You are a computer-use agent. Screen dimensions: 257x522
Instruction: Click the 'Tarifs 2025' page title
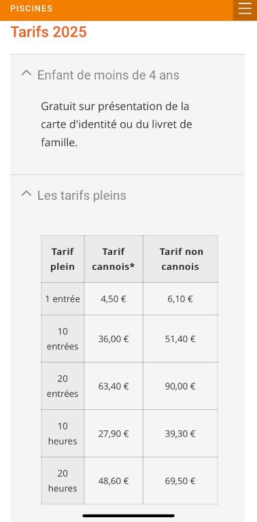(48, 33)
